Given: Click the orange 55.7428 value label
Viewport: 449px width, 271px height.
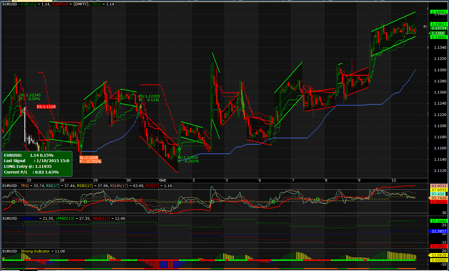Looking at the screenshot, I should (438, 198).
